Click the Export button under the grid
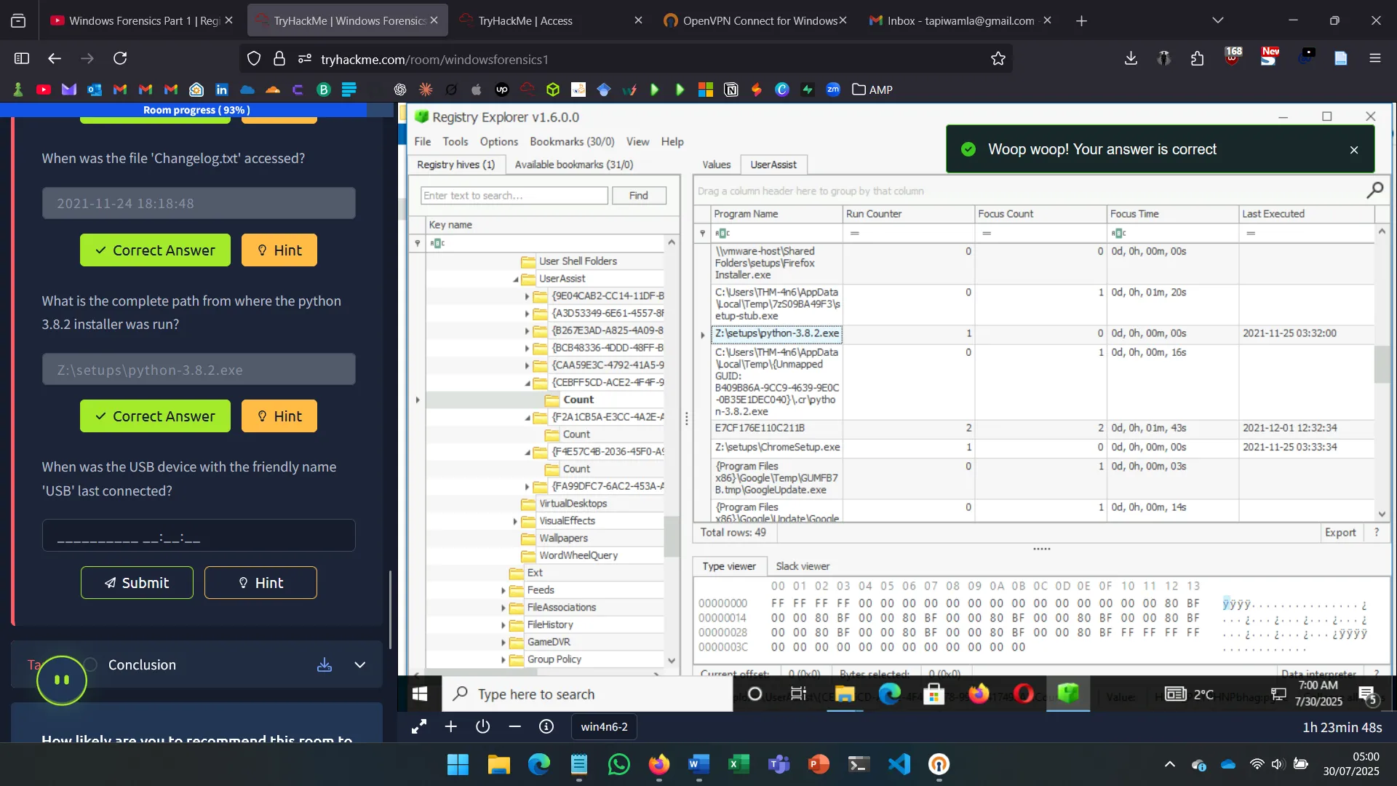 click(1340, 533)
